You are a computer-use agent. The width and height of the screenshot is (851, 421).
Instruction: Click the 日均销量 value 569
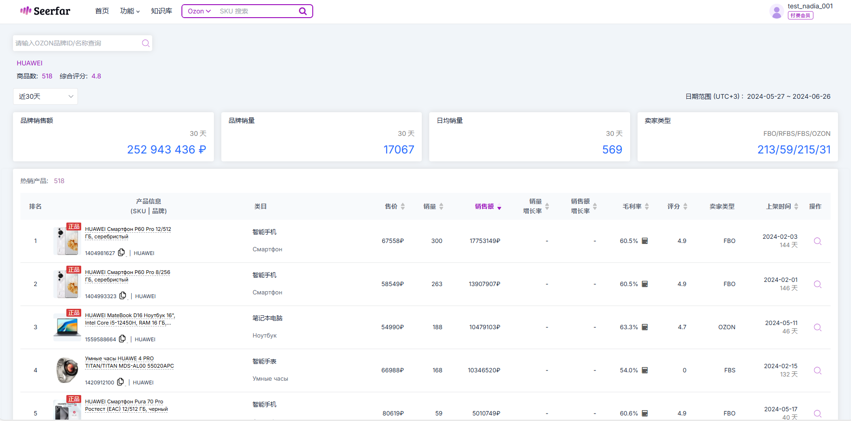pyautogui.click(x=612, y=149)
